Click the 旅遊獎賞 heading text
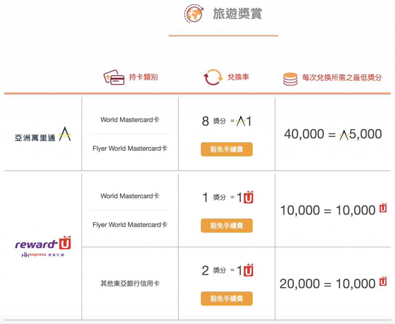This screenshot has height=324, width=395. [237, 13]
